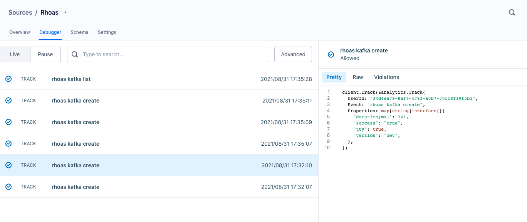
Task: Click the "success" property line in code
Action: (x=378, y=123)
